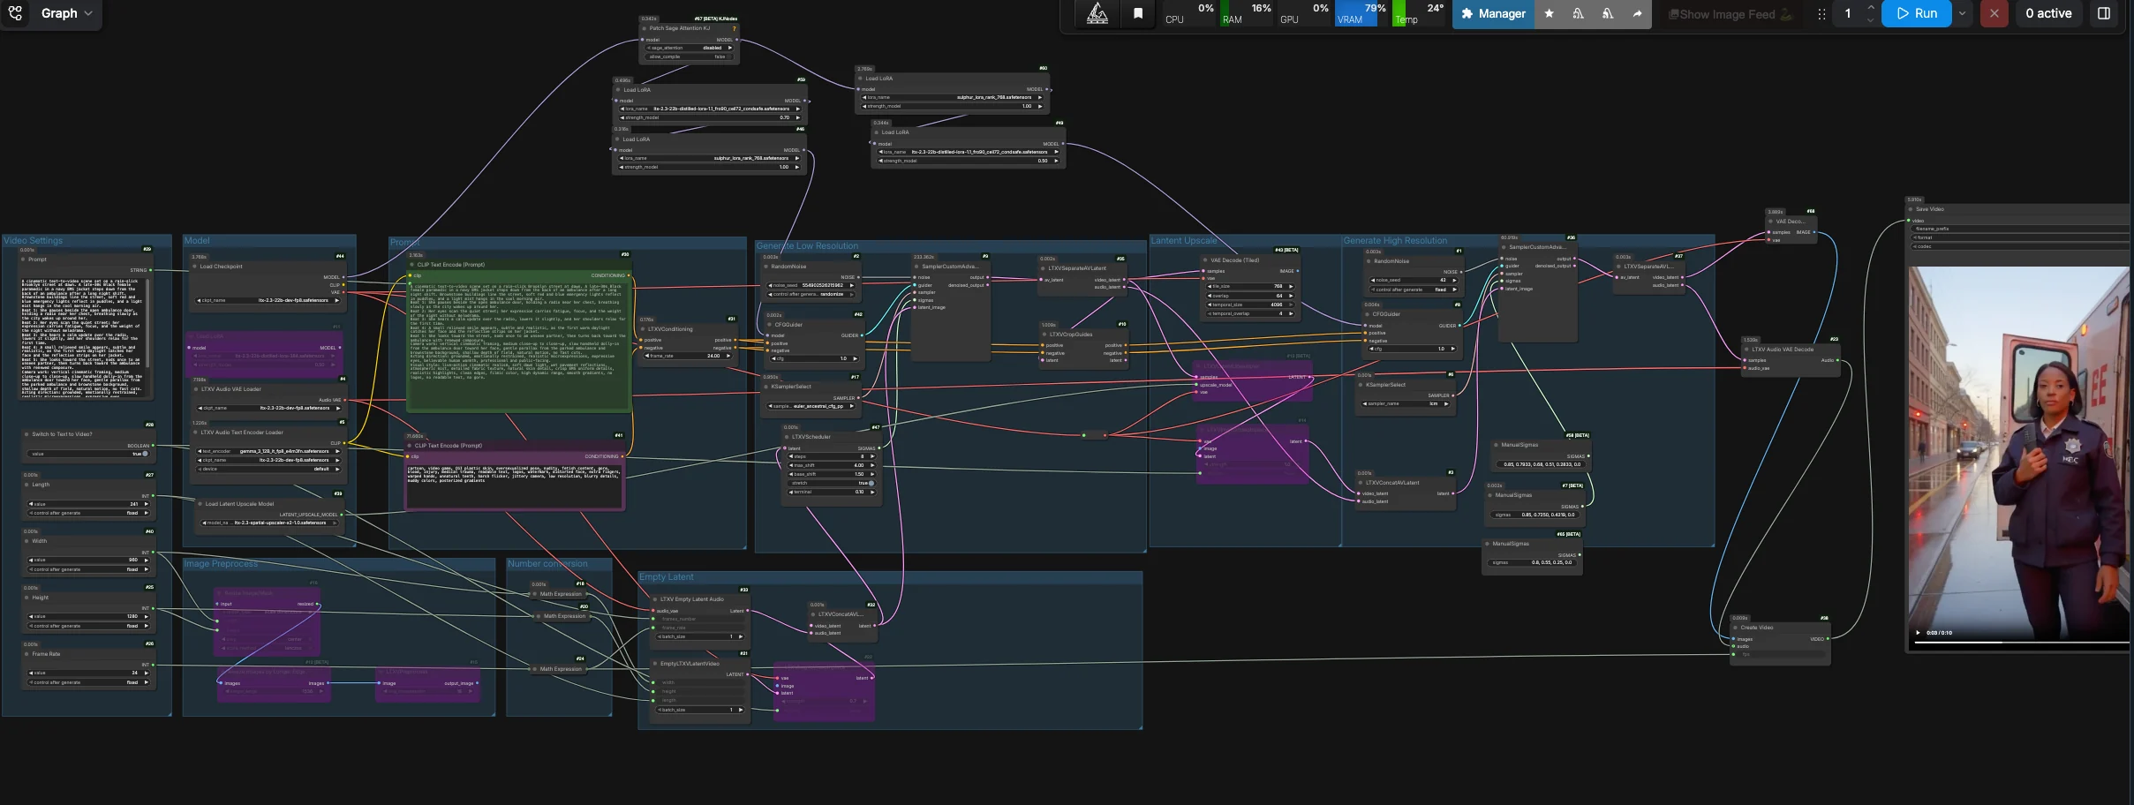This screenshot has width=2134, height=805.
Task: Click base_shift field showing 1.50
Action: [830, 474]
